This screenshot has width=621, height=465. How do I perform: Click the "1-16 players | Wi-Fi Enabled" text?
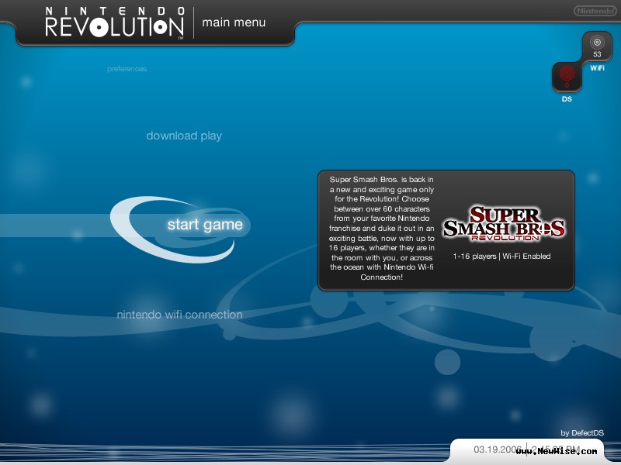coord(501,257)
